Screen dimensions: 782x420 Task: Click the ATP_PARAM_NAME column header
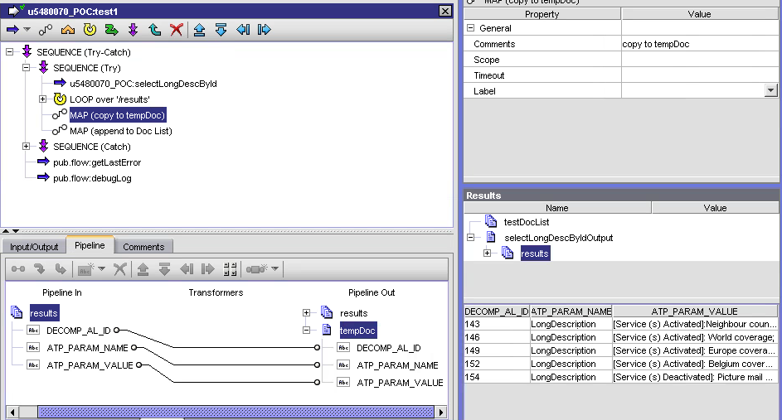tap(571, 311)
